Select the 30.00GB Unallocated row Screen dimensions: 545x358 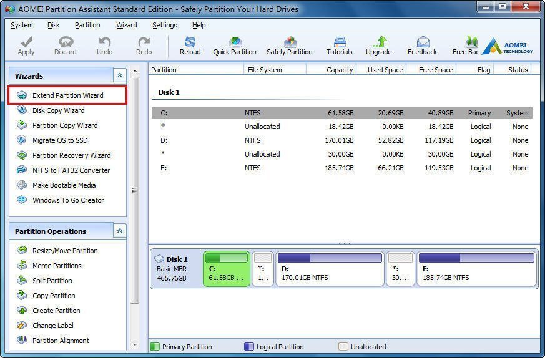coord(342,154)
